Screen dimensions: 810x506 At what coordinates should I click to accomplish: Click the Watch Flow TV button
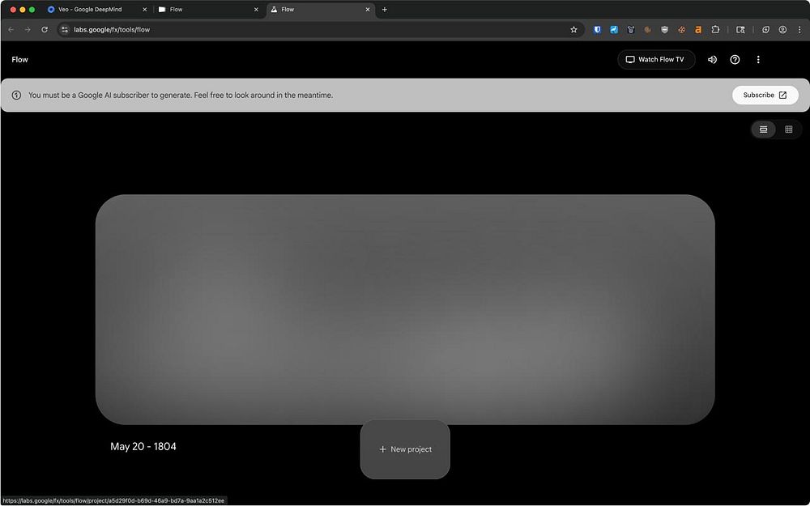[x=656, y=59]
